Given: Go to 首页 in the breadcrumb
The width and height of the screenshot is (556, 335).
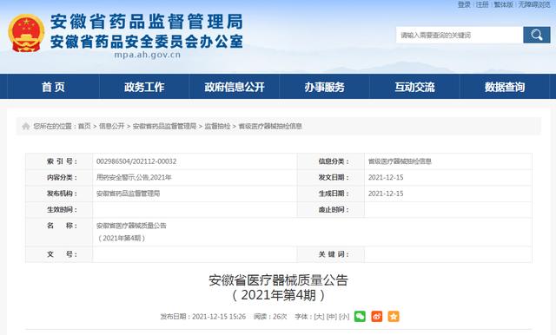Looking at the screenshot, I should 84,126.
